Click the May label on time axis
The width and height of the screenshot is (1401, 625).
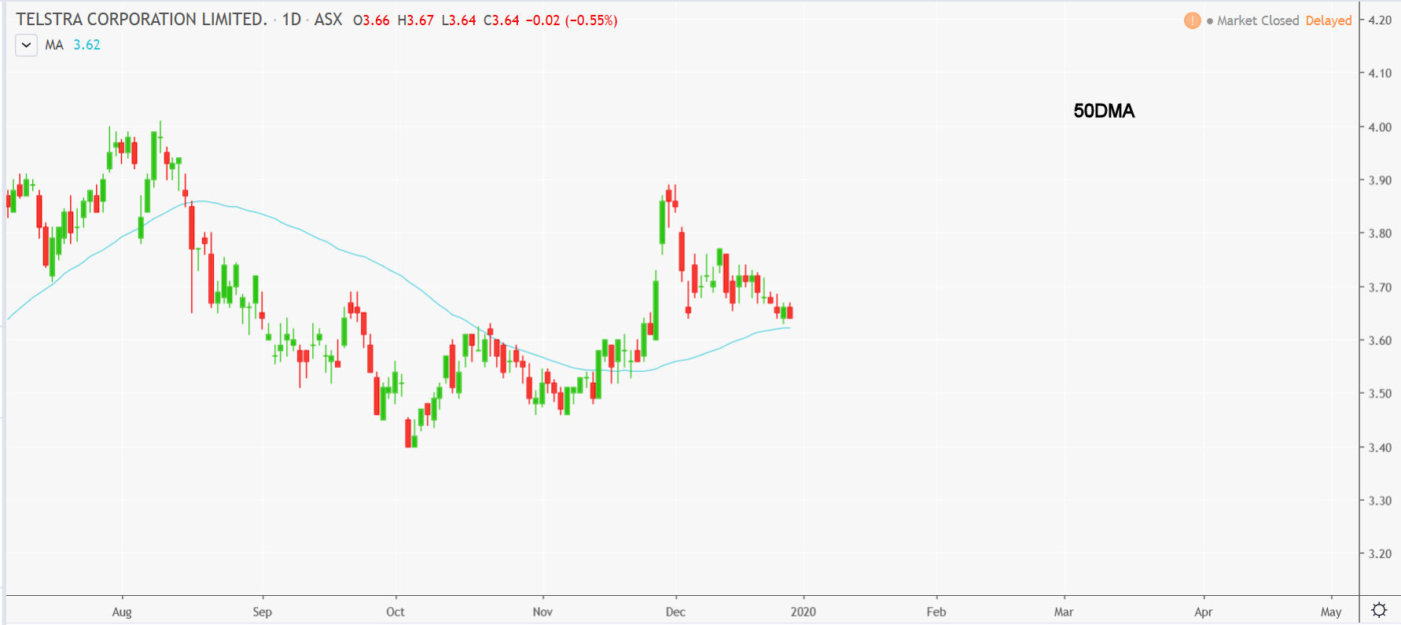coord(1331,612)
